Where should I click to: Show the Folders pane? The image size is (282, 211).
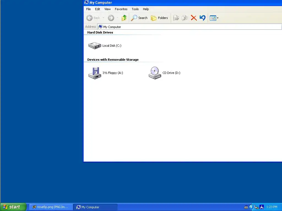[x=159, y=18]
